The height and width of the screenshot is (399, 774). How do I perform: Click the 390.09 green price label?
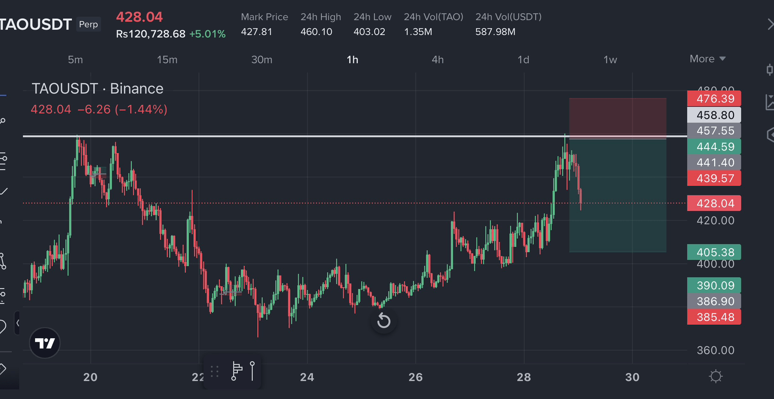click(714, 285)
